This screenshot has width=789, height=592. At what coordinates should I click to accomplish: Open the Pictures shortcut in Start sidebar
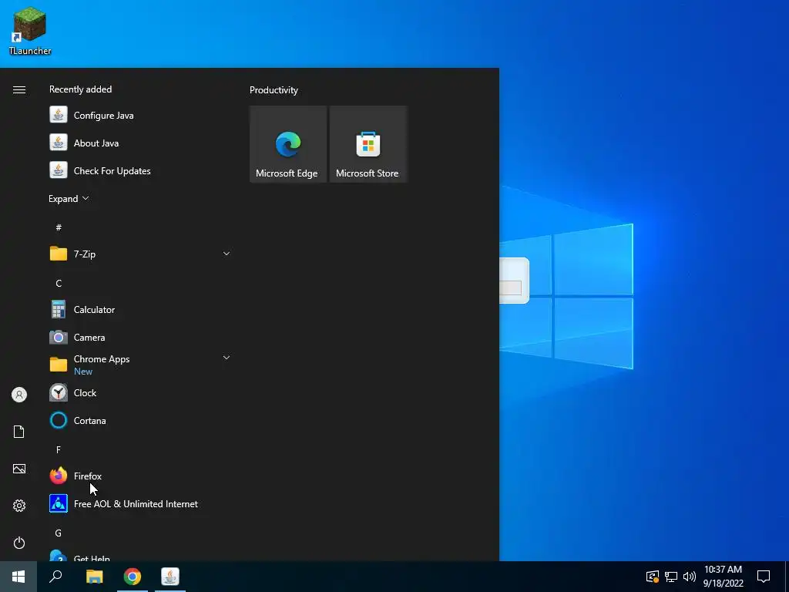pyautogui.click(x=19, y=469)
